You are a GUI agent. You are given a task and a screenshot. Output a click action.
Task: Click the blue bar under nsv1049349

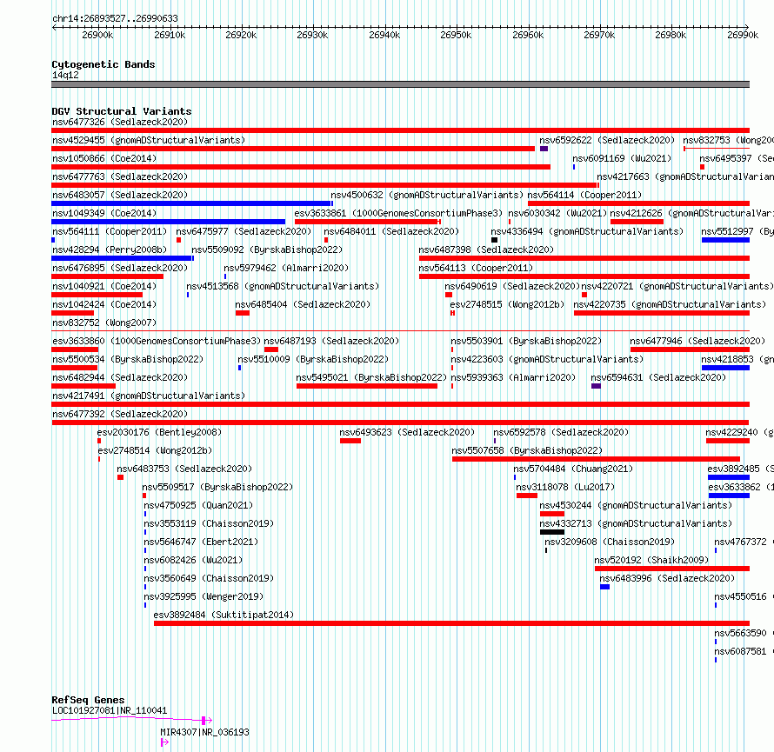[x=169, y=222]
